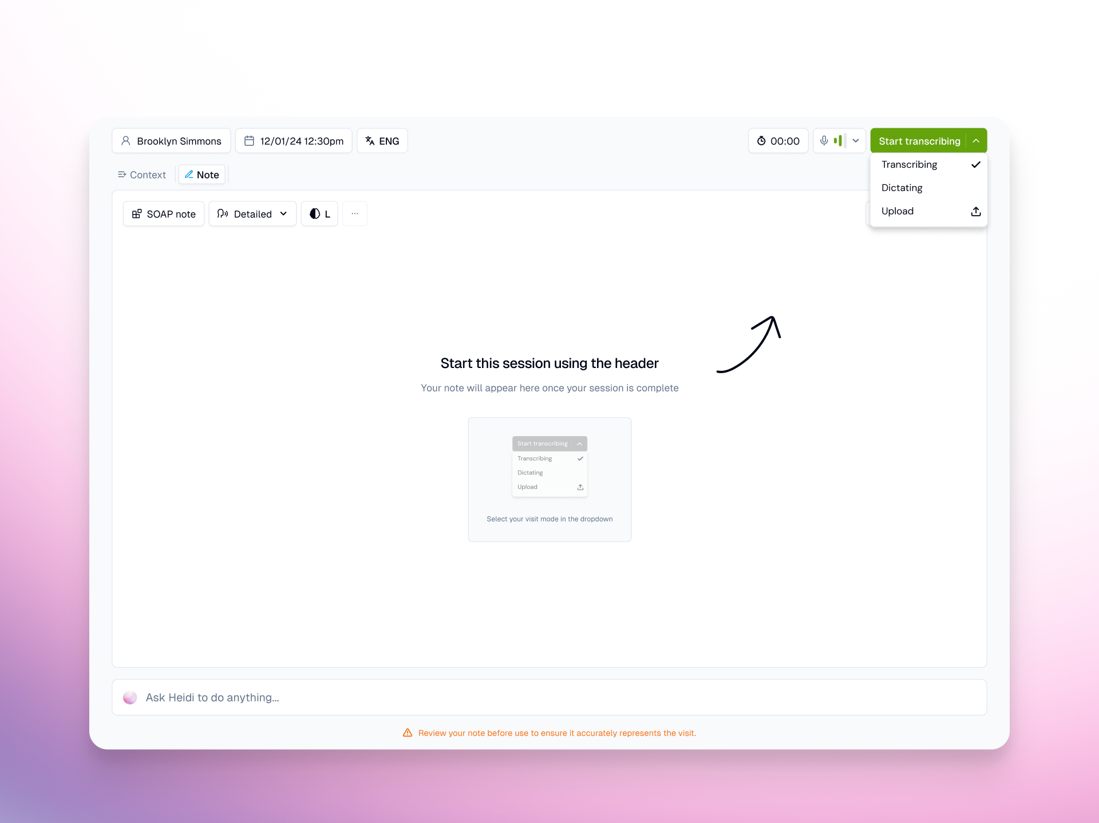
Task: Switch to the Context tab
Action: coord(142,175)
